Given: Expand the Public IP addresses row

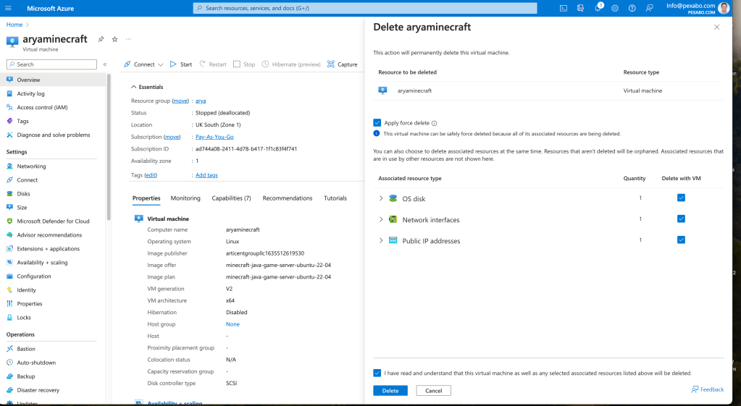Looking at the screenshot, I should [381, 240].
